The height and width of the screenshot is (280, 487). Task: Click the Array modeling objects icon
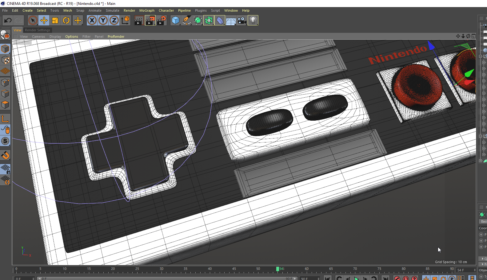(x=209, y=21)
